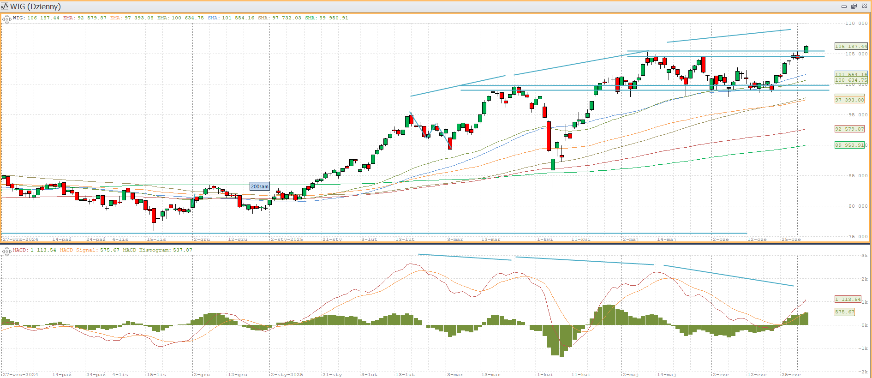This screenshot has width=872, height=378.
Task: Click the 2-sty-2025 date marker on main axis
Action: 287,239
